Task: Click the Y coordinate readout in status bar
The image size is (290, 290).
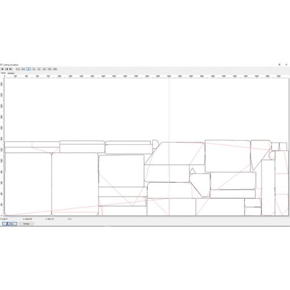Action: pos(50,219)
